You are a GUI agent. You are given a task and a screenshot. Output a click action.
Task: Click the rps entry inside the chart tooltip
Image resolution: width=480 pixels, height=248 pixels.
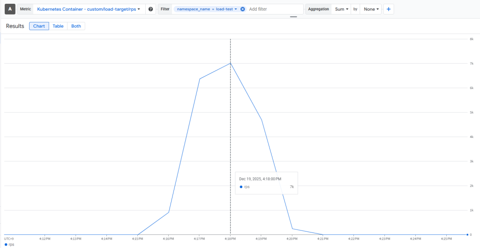tap(247, 187)
